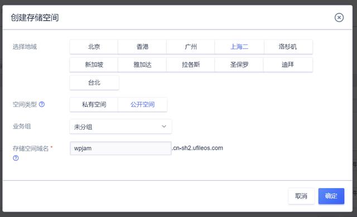This screenshot has height=217, width=357.
Task: Select 拉各斯 region
Action: click(x=191, y=65)
